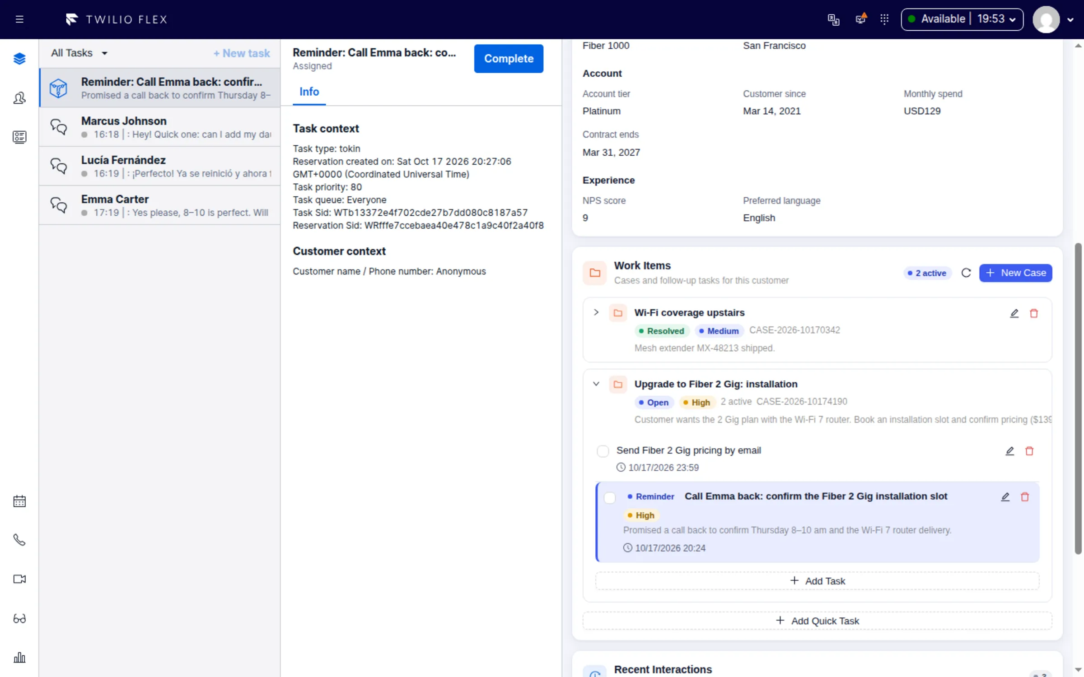Open the Agent Desktop layers icon in sidebar
The height and width of the screenshot is (677, 1084).
19,59
